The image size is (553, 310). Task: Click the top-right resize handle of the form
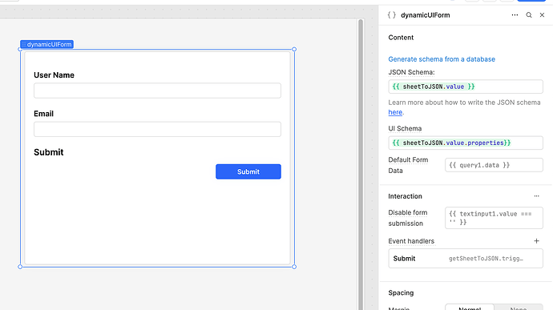(294, 50)
